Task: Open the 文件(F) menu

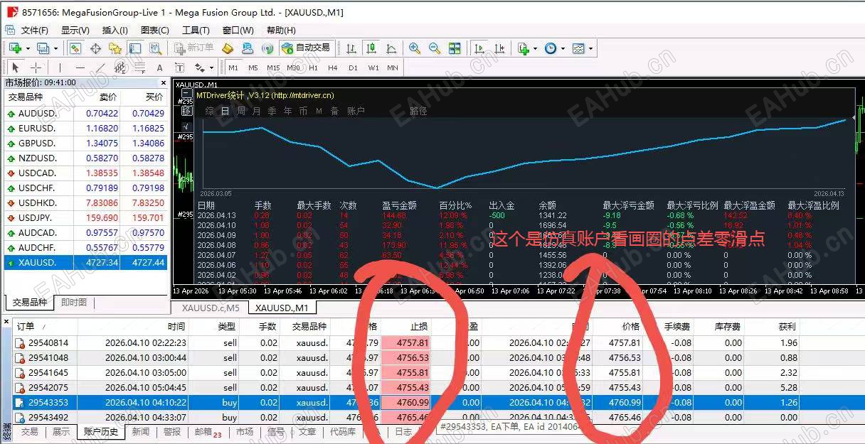Action: pos(34,30)
